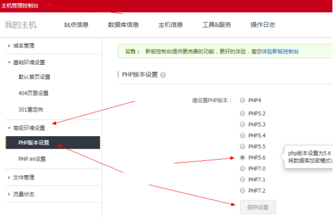The width and height of the screenshot is (333, 219).
Task: Open the 站点信息 tab
Action: [x=76, y=25]
